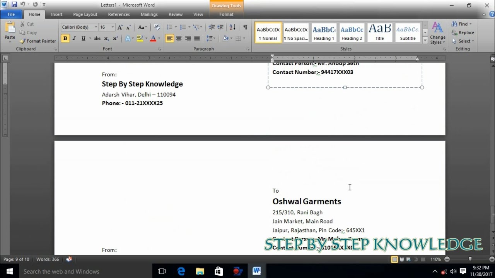Screen dimensions: 495x278
Task: Open Drawing Tools Format tab
Action: [226, 14]
